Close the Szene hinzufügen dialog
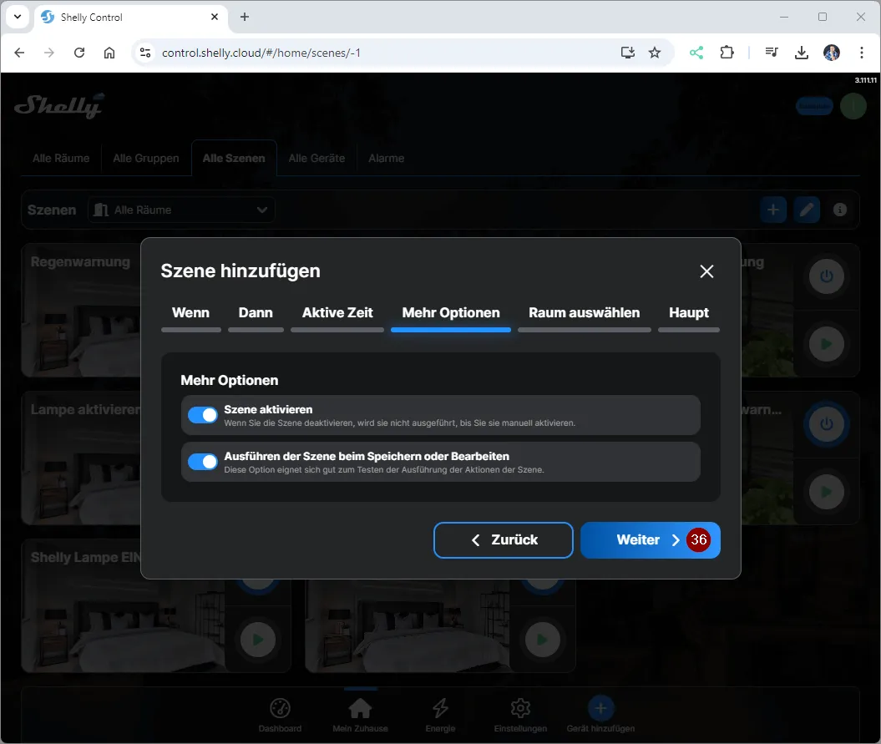 706,271
